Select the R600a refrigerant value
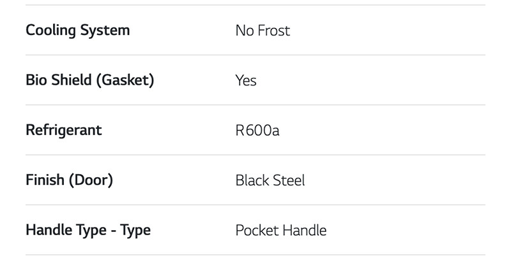Viewport: 511px width, 260px height. coord(257,131)
